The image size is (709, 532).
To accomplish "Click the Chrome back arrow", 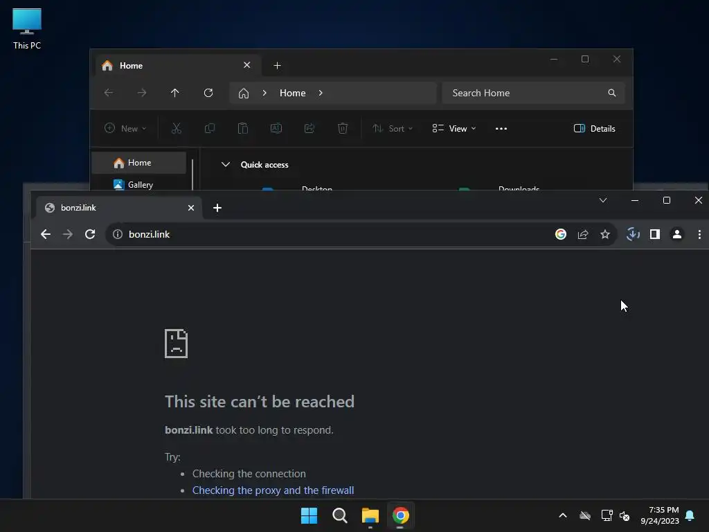I will pos(46,234).
